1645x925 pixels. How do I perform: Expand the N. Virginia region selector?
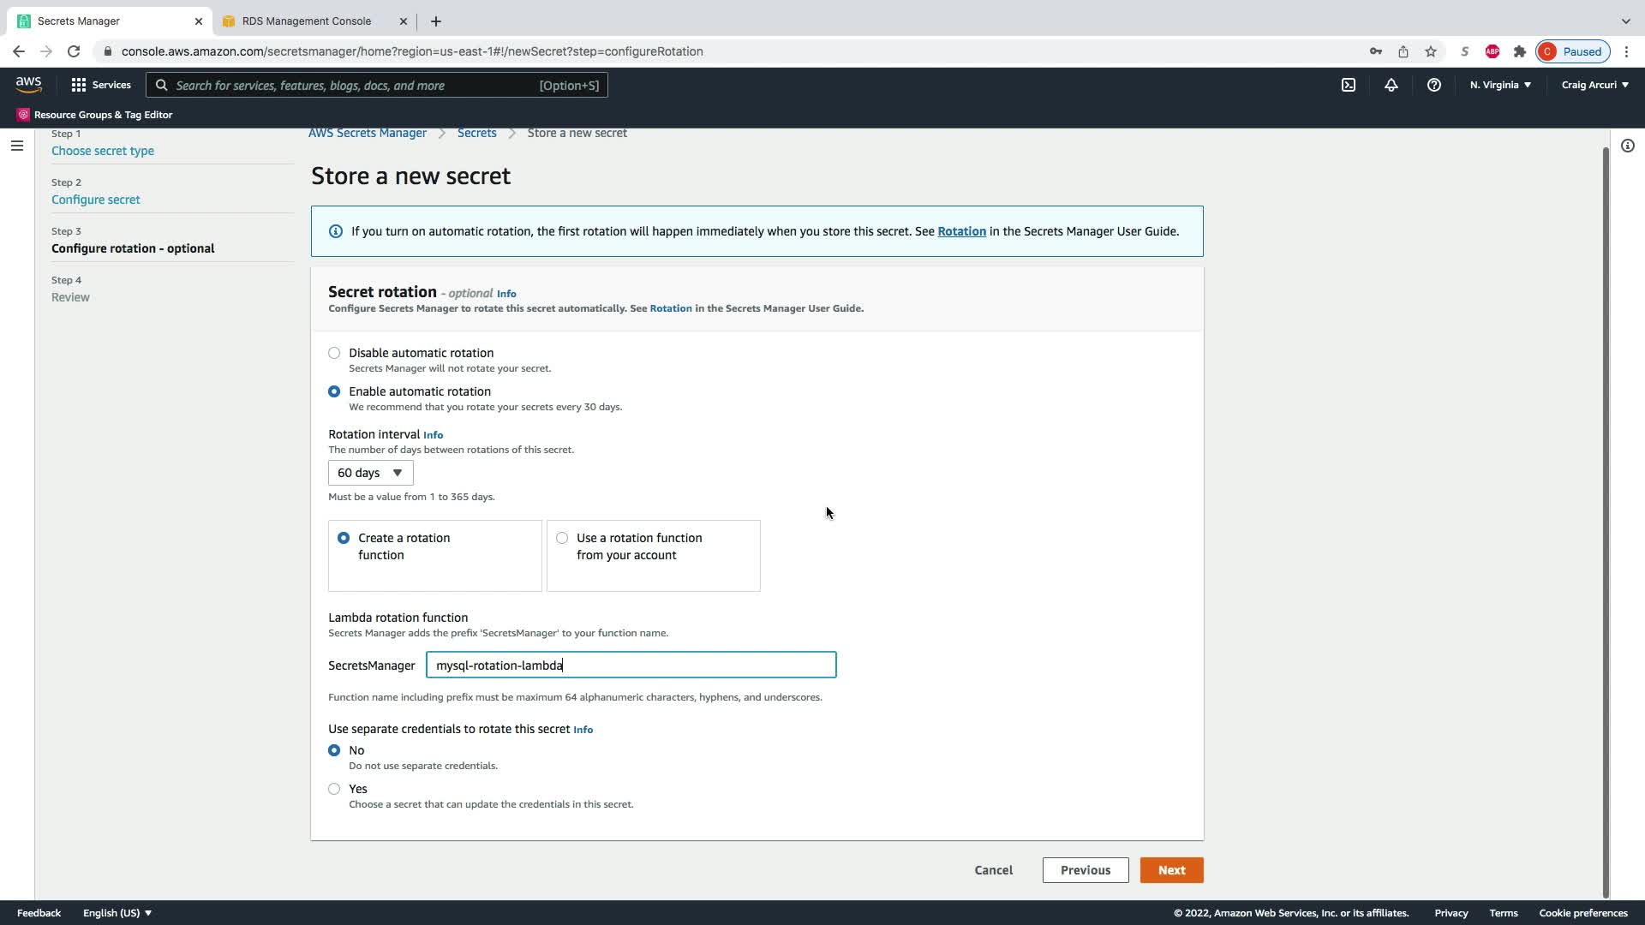(x=1500, y=85)
